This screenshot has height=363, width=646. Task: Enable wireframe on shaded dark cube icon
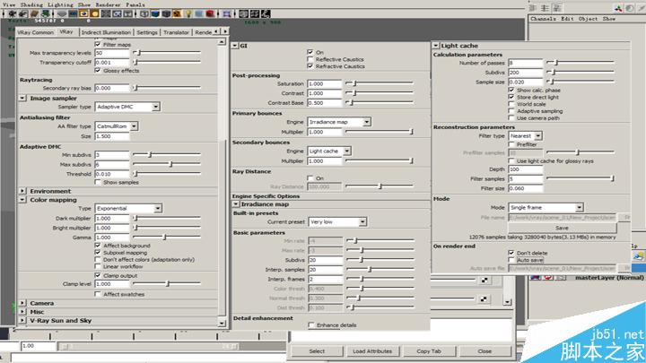(x=166, y=13)
